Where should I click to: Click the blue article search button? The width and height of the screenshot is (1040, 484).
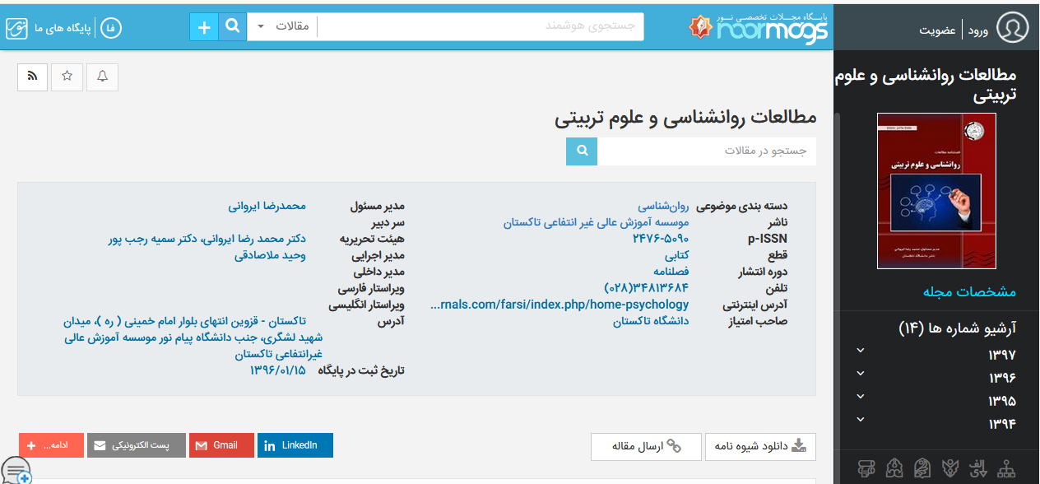582,151
